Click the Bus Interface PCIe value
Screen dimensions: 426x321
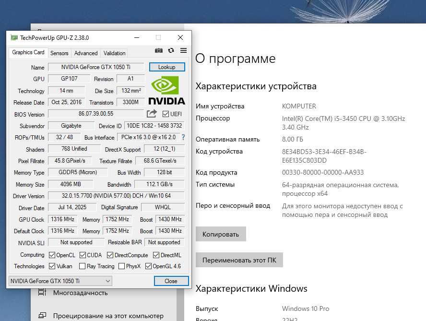(x=148, y=137)
